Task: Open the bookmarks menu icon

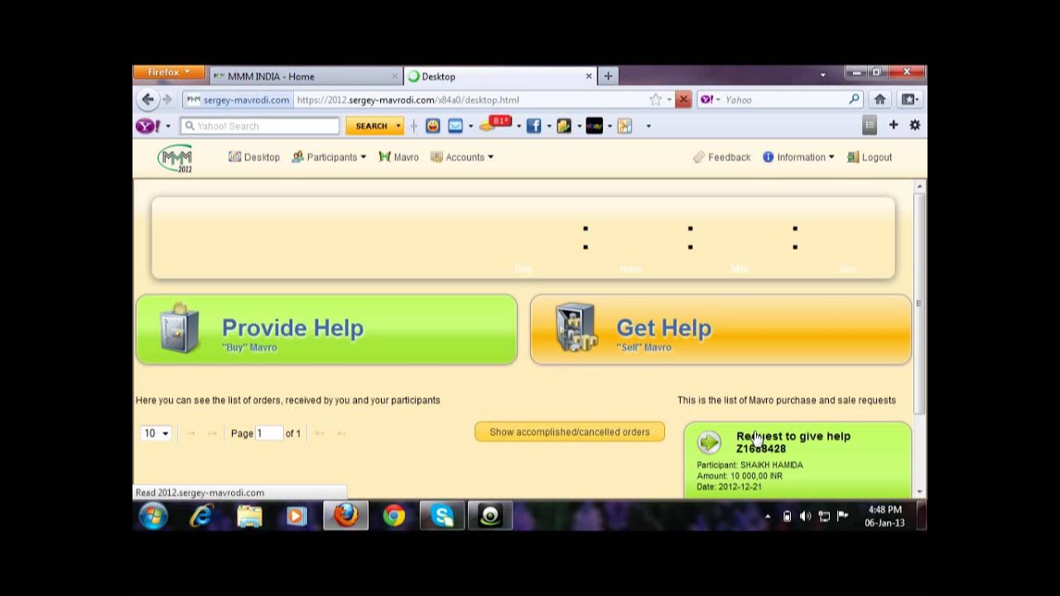Action: pyautogui.click(x=909, y=99)
